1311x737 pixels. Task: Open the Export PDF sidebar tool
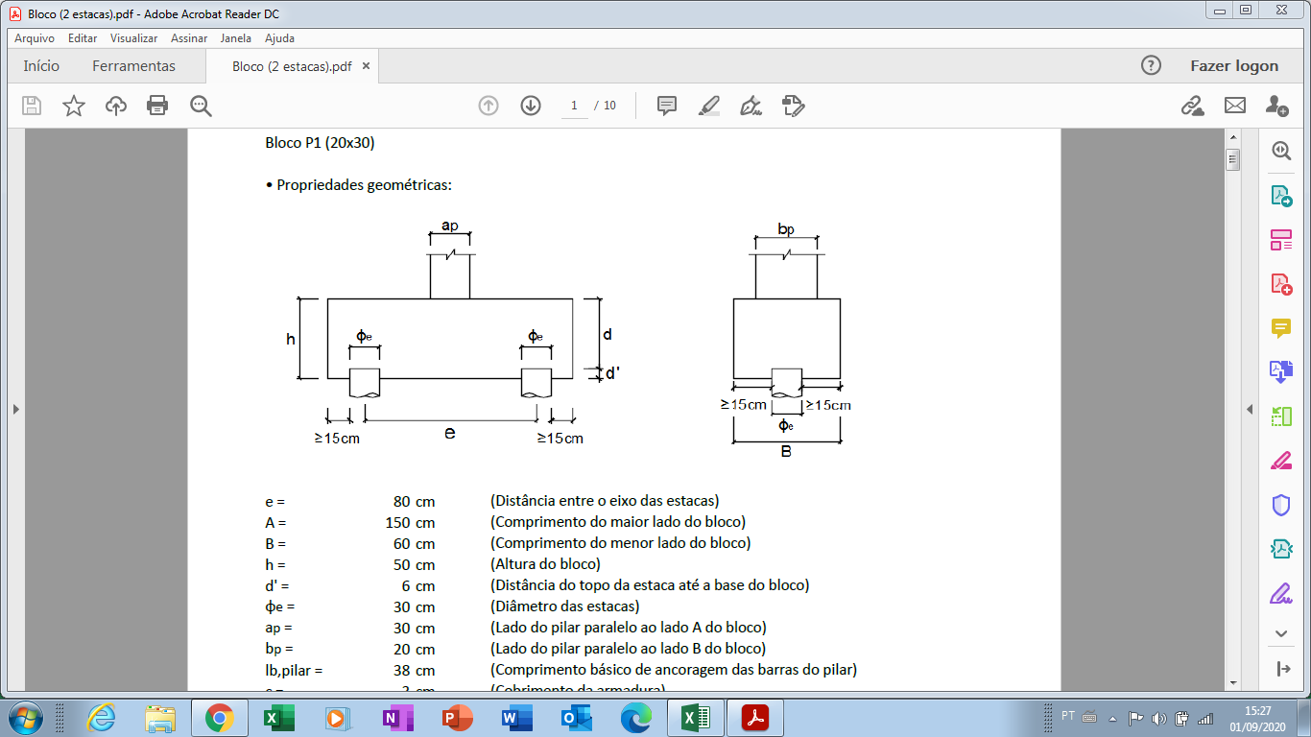coord(1281,196)
